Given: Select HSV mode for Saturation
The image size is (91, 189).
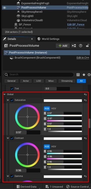Looking at the screenshot, I should pyautogui.click(x=54, y=109).
